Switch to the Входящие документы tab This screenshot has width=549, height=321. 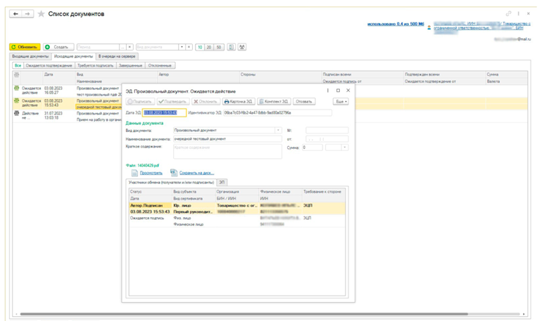(x=30, y=56)
